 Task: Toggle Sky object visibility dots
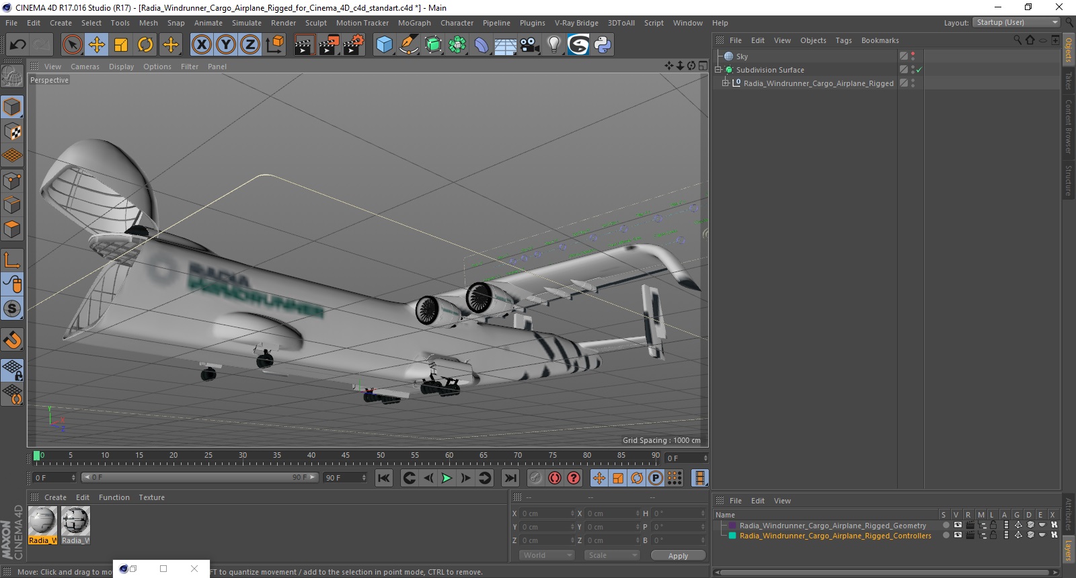913,56
